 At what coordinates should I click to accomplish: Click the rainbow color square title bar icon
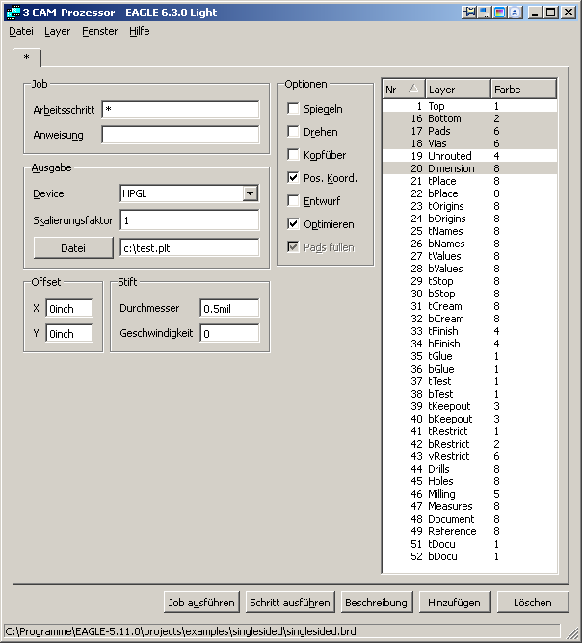coord(499,13)
